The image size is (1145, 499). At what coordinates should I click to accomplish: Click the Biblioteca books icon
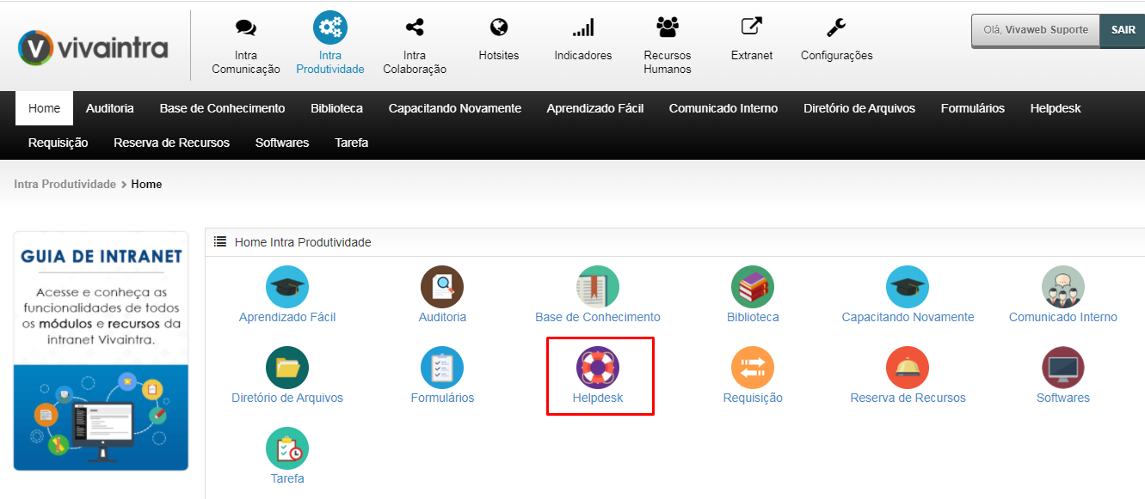click(x=753, y=287)
